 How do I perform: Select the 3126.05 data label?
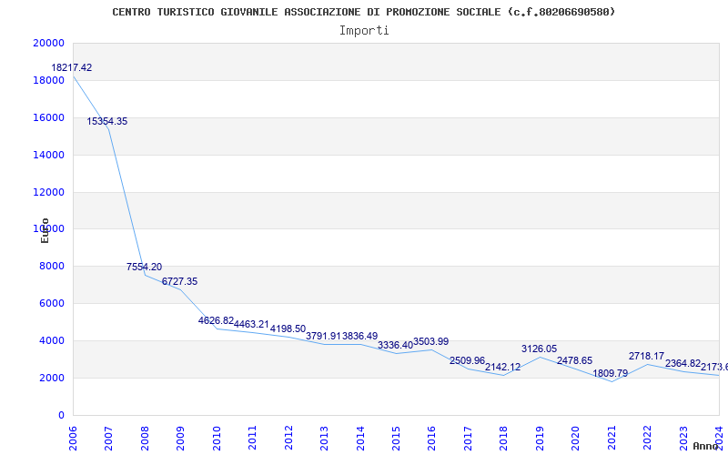(x=539, y=349)
